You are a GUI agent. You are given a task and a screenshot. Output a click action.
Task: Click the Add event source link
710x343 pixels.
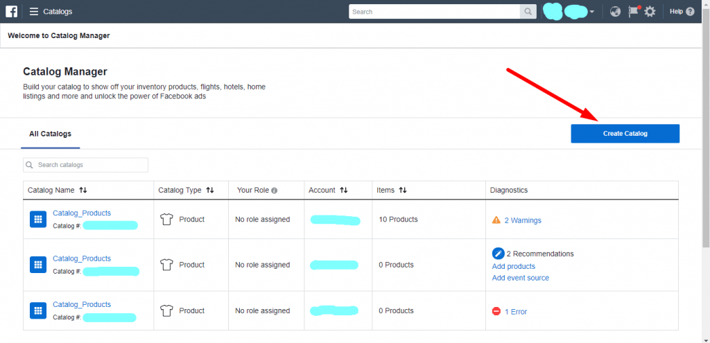(520, 278)
